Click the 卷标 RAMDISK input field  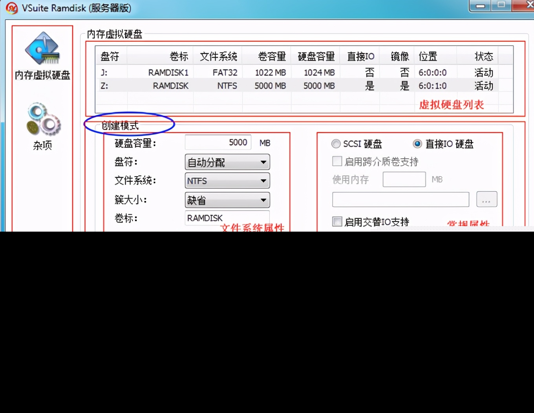pyautogui.click(x=227, y=218)
